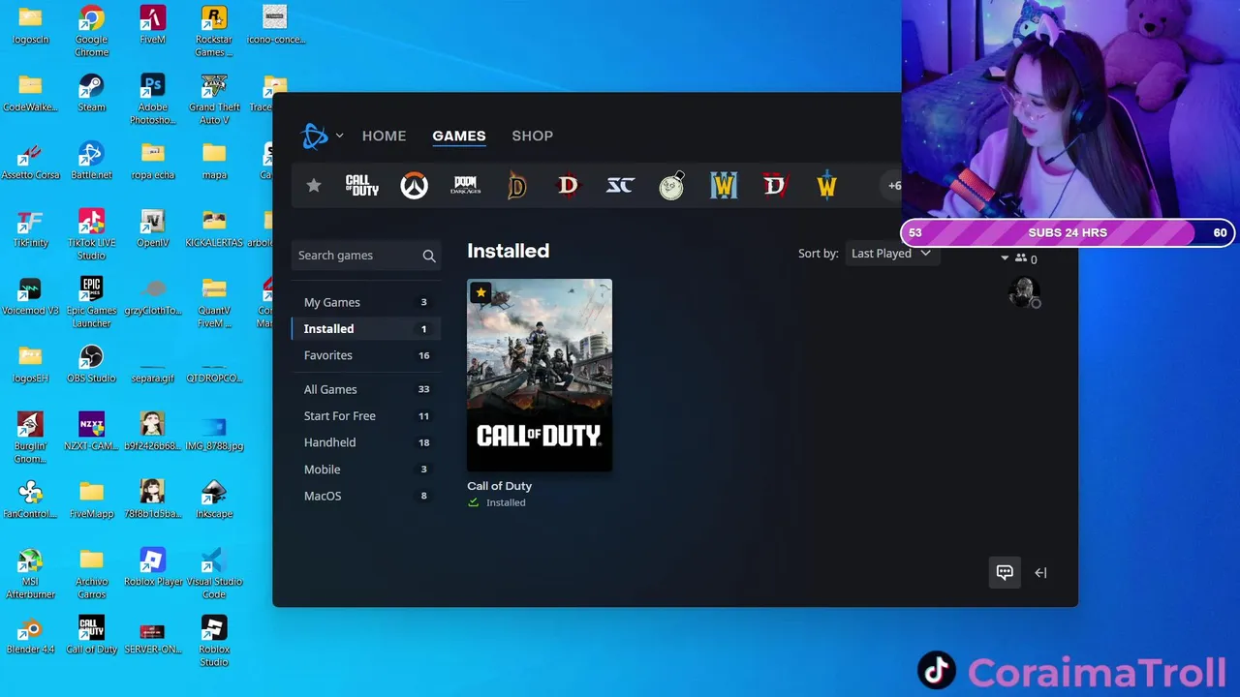
Task: Open the DOOM The Dark Ages icon
Action: (x=465, y=186)
